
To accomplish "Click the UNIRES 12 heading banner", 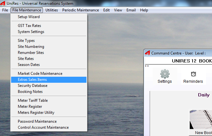I will (x=179, y=61).
